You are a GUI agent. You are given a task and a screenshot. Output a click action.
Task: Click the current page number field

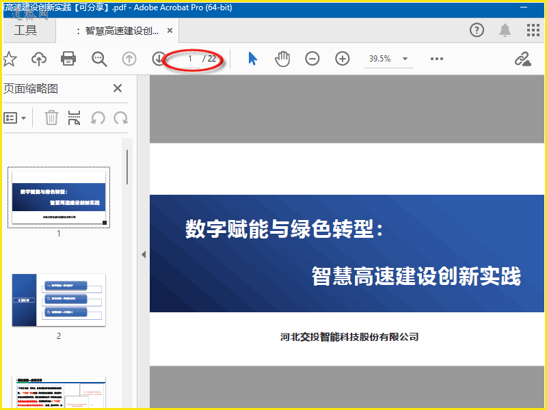(190, 59)
